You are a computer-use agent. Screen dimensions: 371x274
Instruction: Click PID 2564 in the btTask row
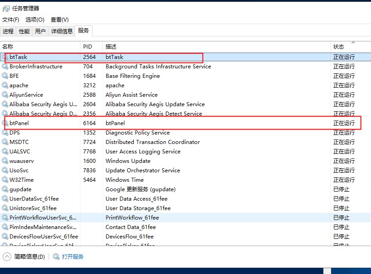[x=89, y=57]
